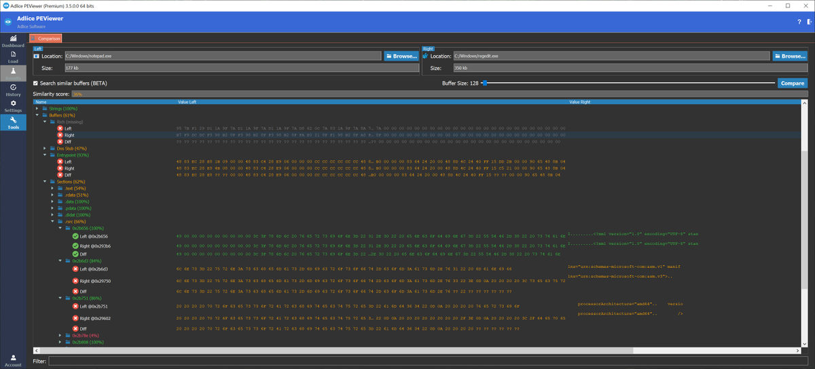
Task: Click the vertical scrollbar of results tree
Action: pyautogui.click(x=804, y=224)
